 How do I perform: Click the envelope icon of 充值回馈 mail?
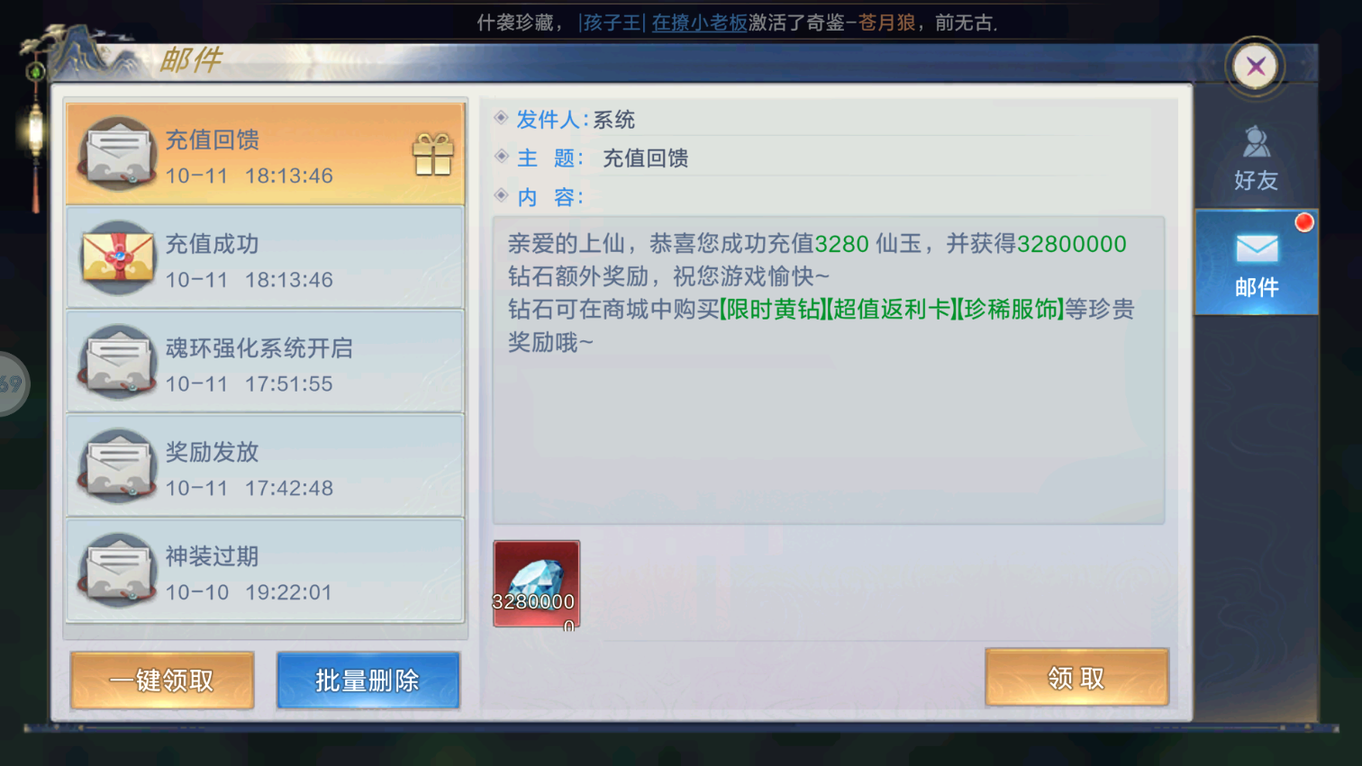tap(118, 153)
